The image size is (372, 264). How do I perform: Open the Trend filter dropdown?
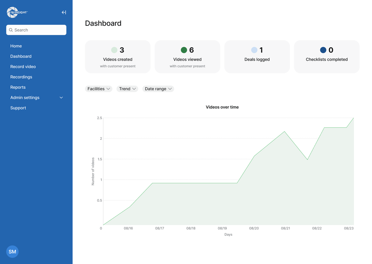pyautogui.click(x=127, y=89)
